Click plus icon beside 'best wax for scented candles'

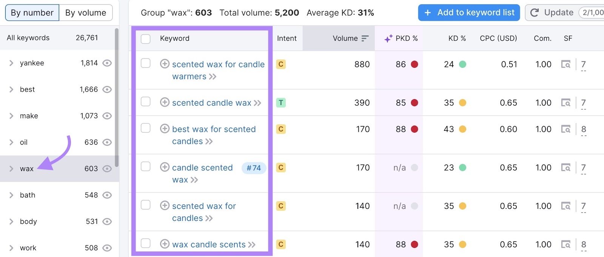pos(165,128)
